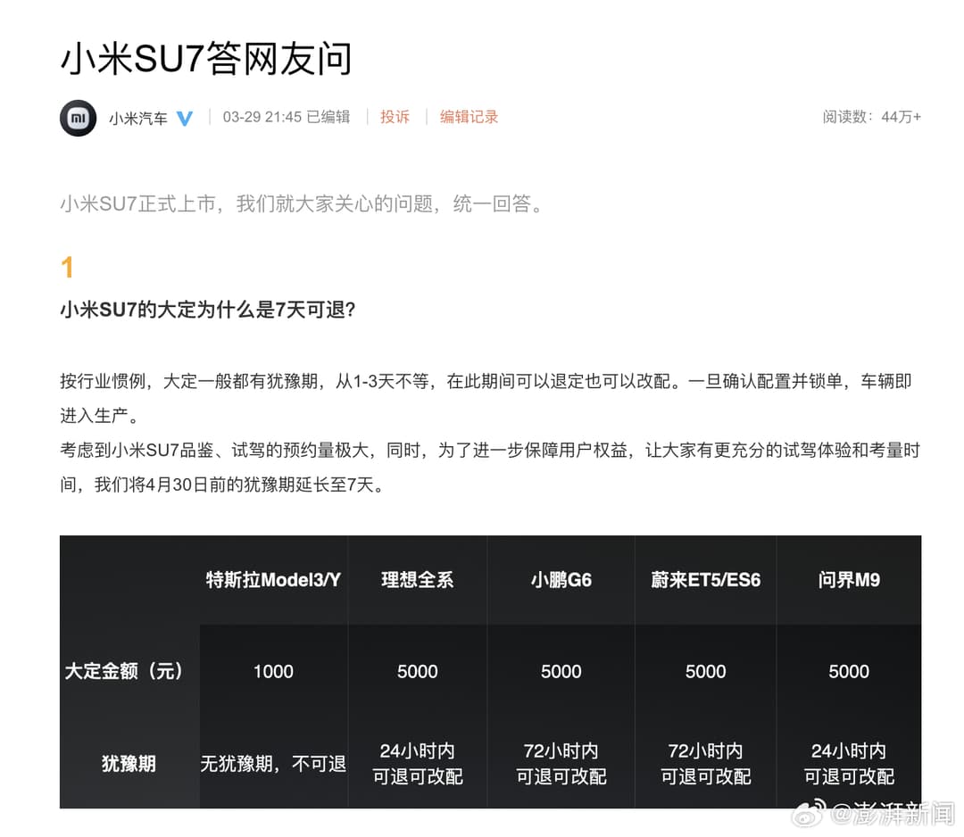Click the 无犹豫期，不可退 table cell

click(272, 764)
